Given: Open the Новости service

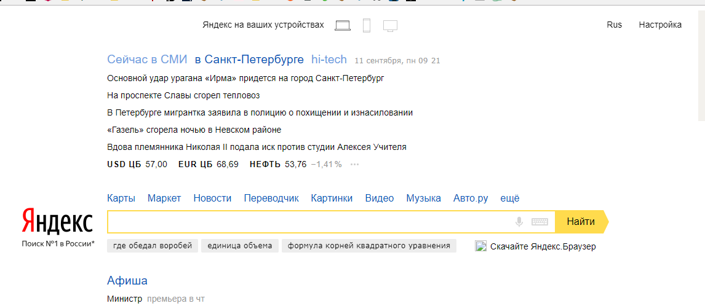Looking at the screenshot, I should pyautogui.click(x=212, y=198).
